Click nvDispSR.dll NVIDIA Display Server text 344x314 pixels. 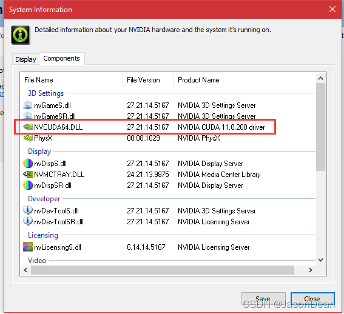pyautogui.click(x=211, y=185)
